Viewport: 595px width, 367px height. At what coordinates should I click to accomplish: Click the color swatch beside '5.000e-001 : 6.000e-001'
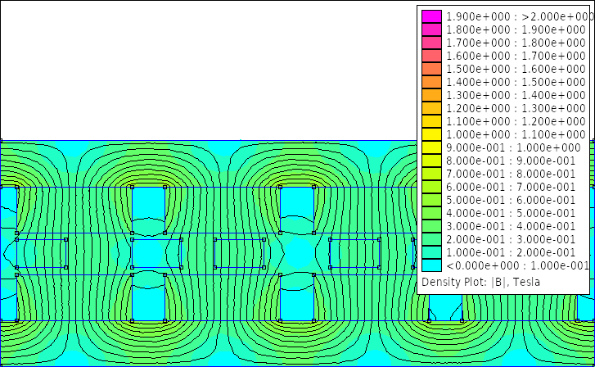(431, 200)
